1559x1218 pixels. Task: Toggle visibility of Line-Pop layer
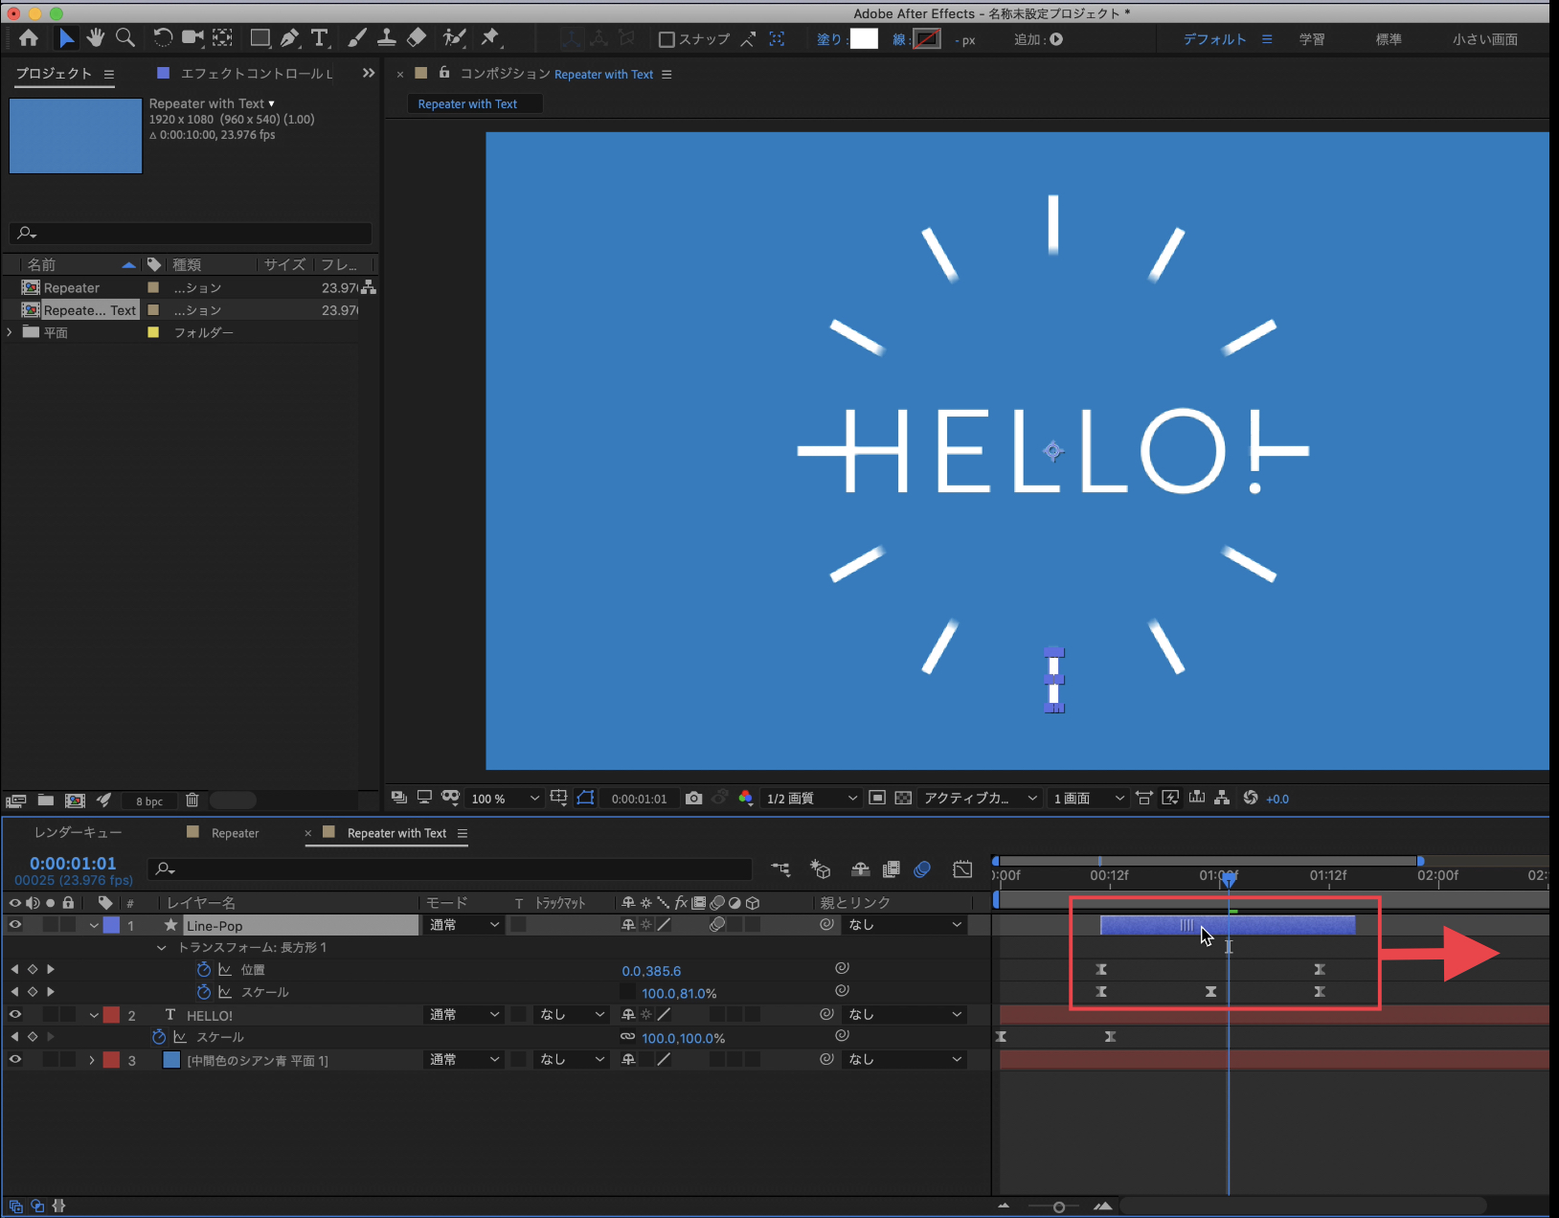pos(15,925)
